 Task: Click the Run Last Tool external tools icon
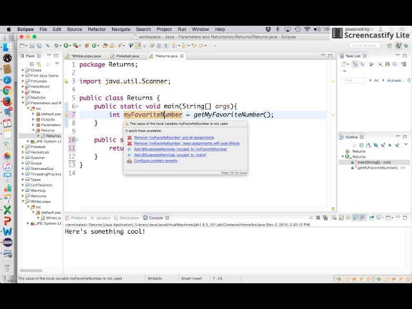pyautogui.click(x=76, y=46)
